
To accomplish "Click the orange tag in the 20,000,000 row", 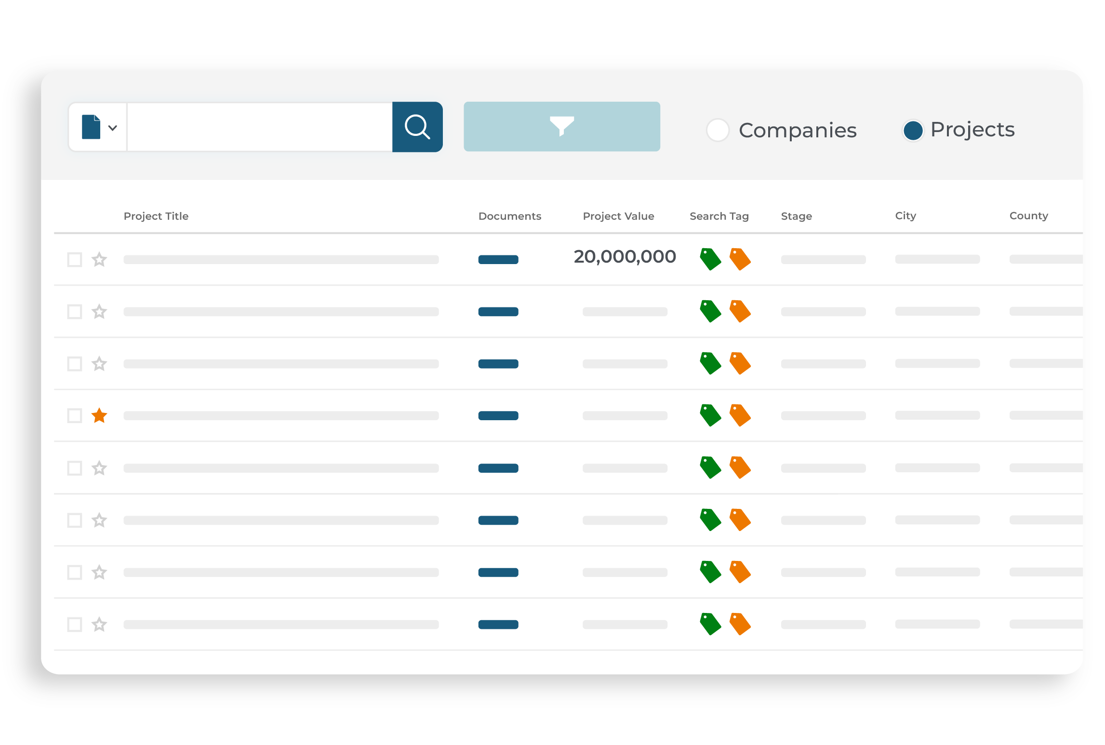I will (740, 259).
